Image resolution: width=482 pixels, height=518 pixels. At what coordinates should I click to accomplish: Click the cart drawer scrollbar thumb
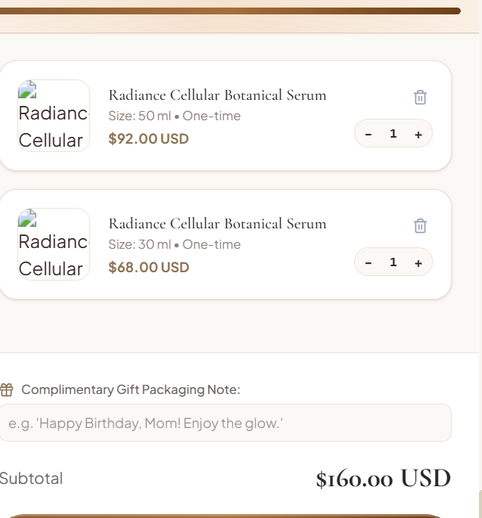click(x=480, y=504)
